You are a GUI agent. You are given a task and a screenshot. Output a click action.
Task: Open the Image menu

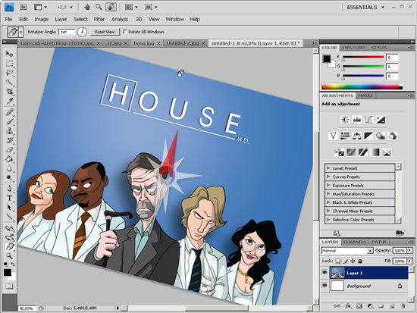click(41, 19)
